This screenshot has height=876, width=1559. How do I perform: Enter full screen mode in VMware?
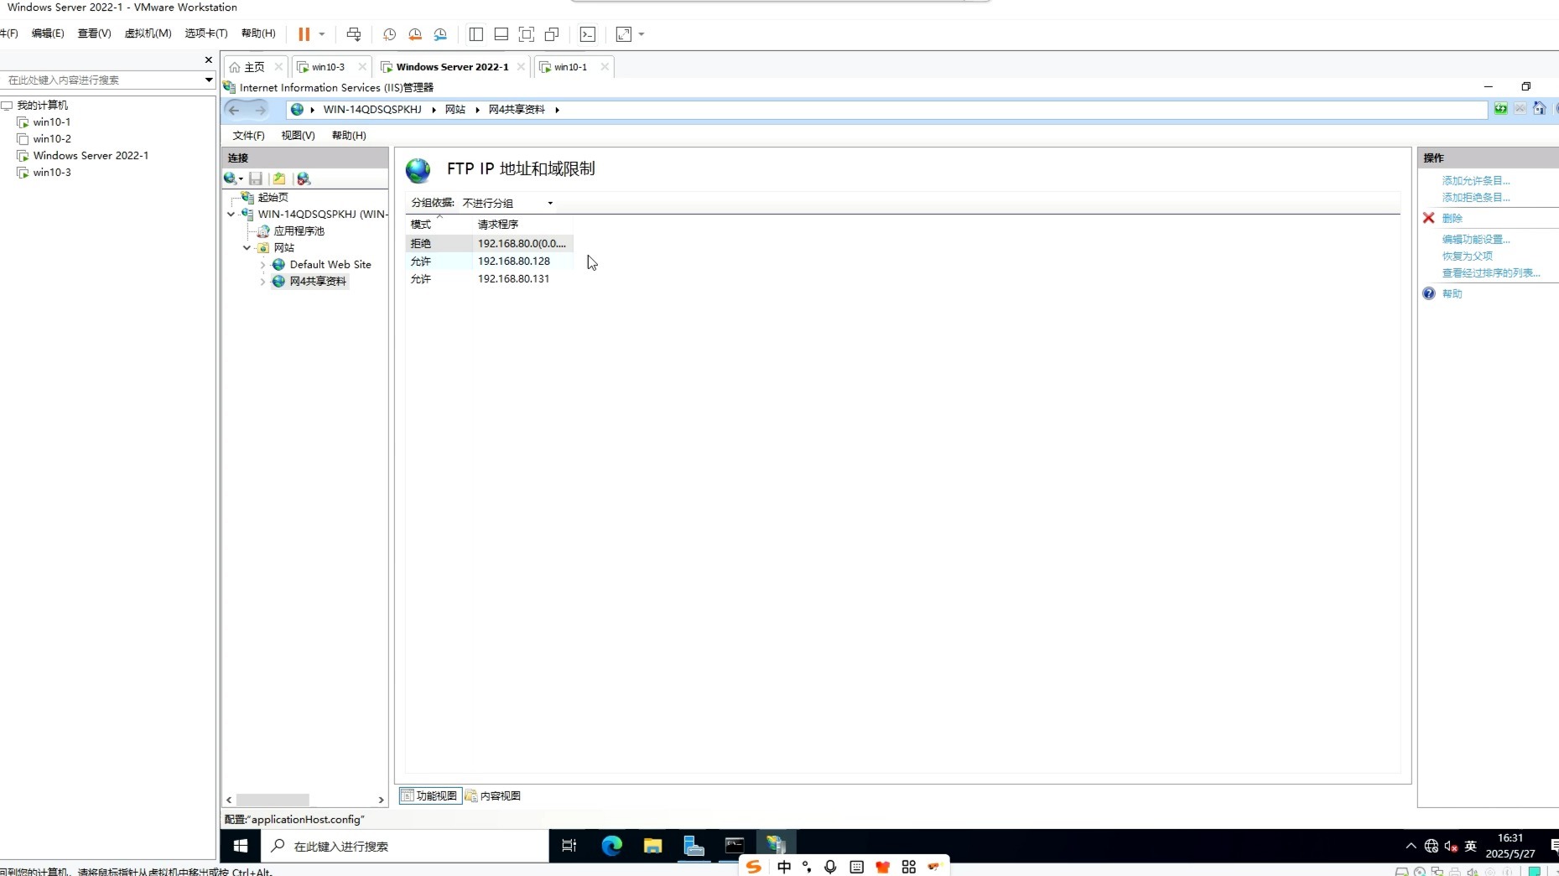pyautogui.click(x=526, y=34)
